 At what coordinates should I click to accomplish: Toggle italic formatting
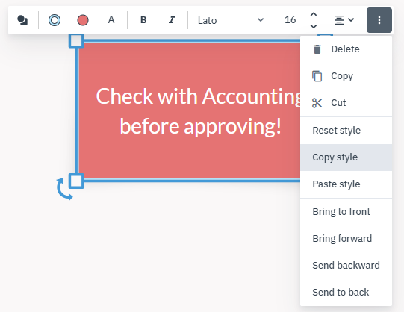pos(172,20)
